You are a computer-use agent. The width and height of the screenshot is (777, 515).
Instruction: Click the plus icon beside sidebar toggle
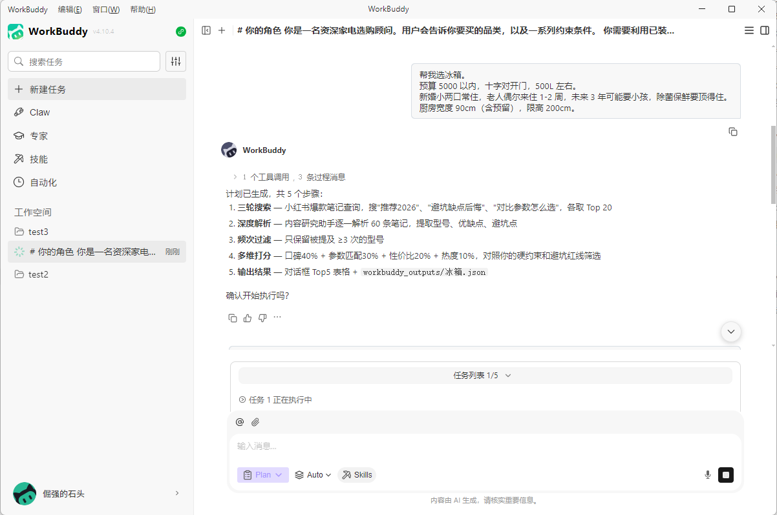click(222, 30)
